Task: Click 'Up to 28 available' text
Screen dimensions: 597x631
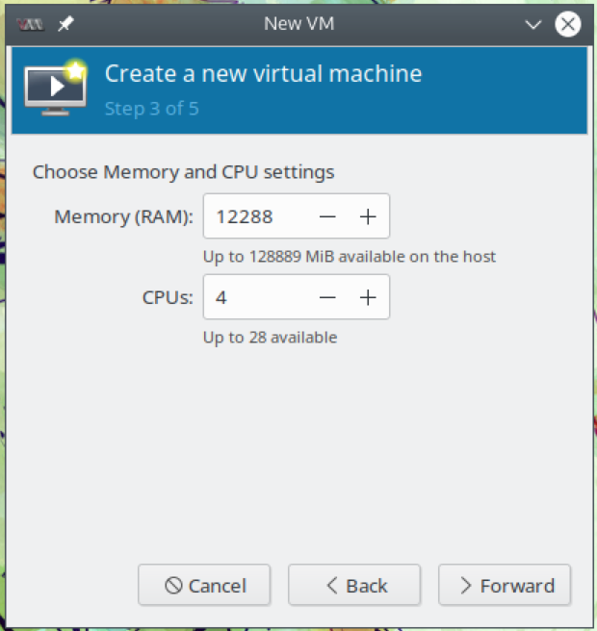Action: click(270, 338)
